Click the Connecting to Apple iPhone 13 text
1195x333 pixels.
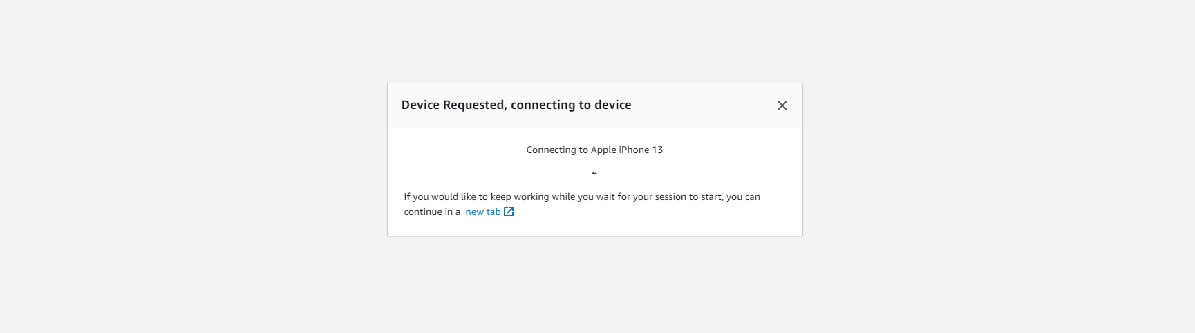(x=594, y=150)
